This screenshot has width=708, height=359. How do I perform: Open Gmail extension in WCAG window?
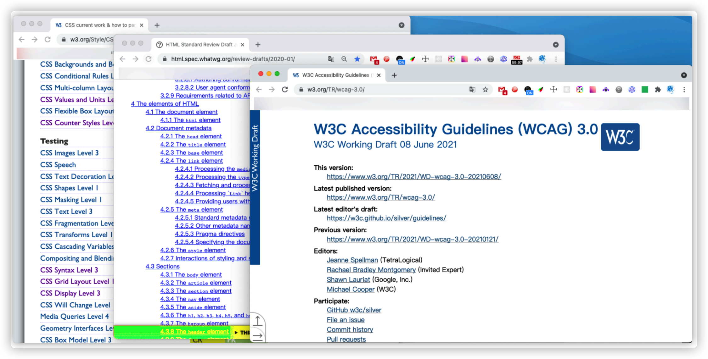click(502, 90)
